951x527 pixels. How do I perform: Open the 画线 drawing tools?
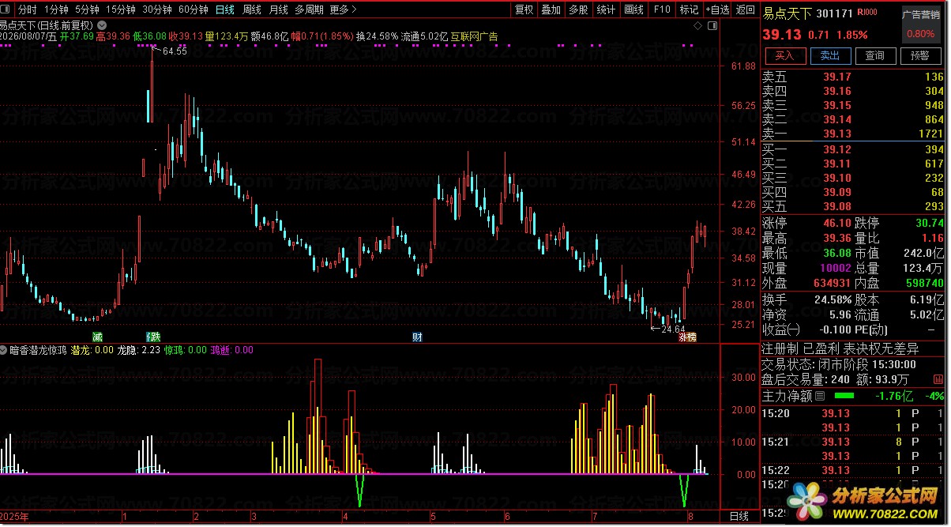[633, 9]
